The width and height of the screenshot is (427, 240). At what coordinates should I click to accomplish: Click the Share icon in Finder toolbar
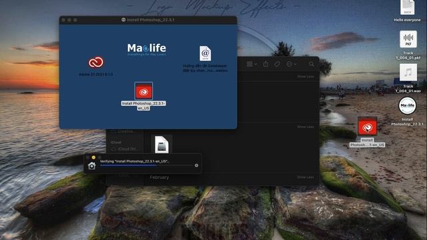[266, 64]
